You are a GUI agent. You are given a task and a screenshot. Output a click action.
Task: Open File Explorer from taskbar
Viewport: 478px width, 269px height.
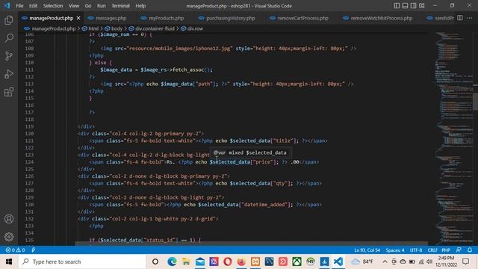click(186, 262)
